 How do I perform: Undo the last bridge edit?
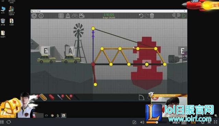point(141,16)
